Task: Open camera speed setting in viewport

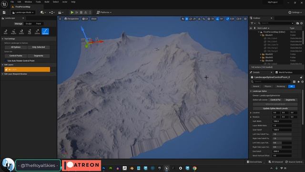Action: (239, 19)
